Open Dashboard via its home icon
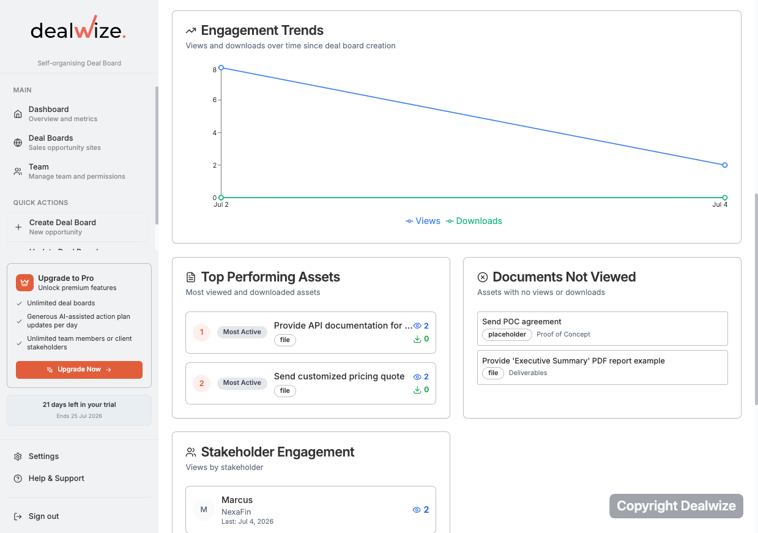The width and height of the screenshot is (758, 533). 18,114
